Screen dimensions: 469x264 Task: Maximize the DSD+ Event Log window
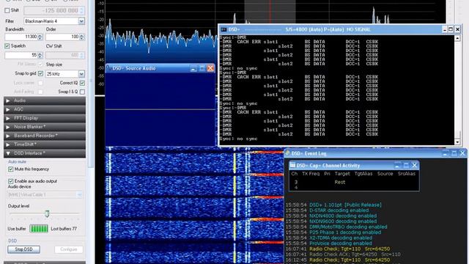click(454, 153)
